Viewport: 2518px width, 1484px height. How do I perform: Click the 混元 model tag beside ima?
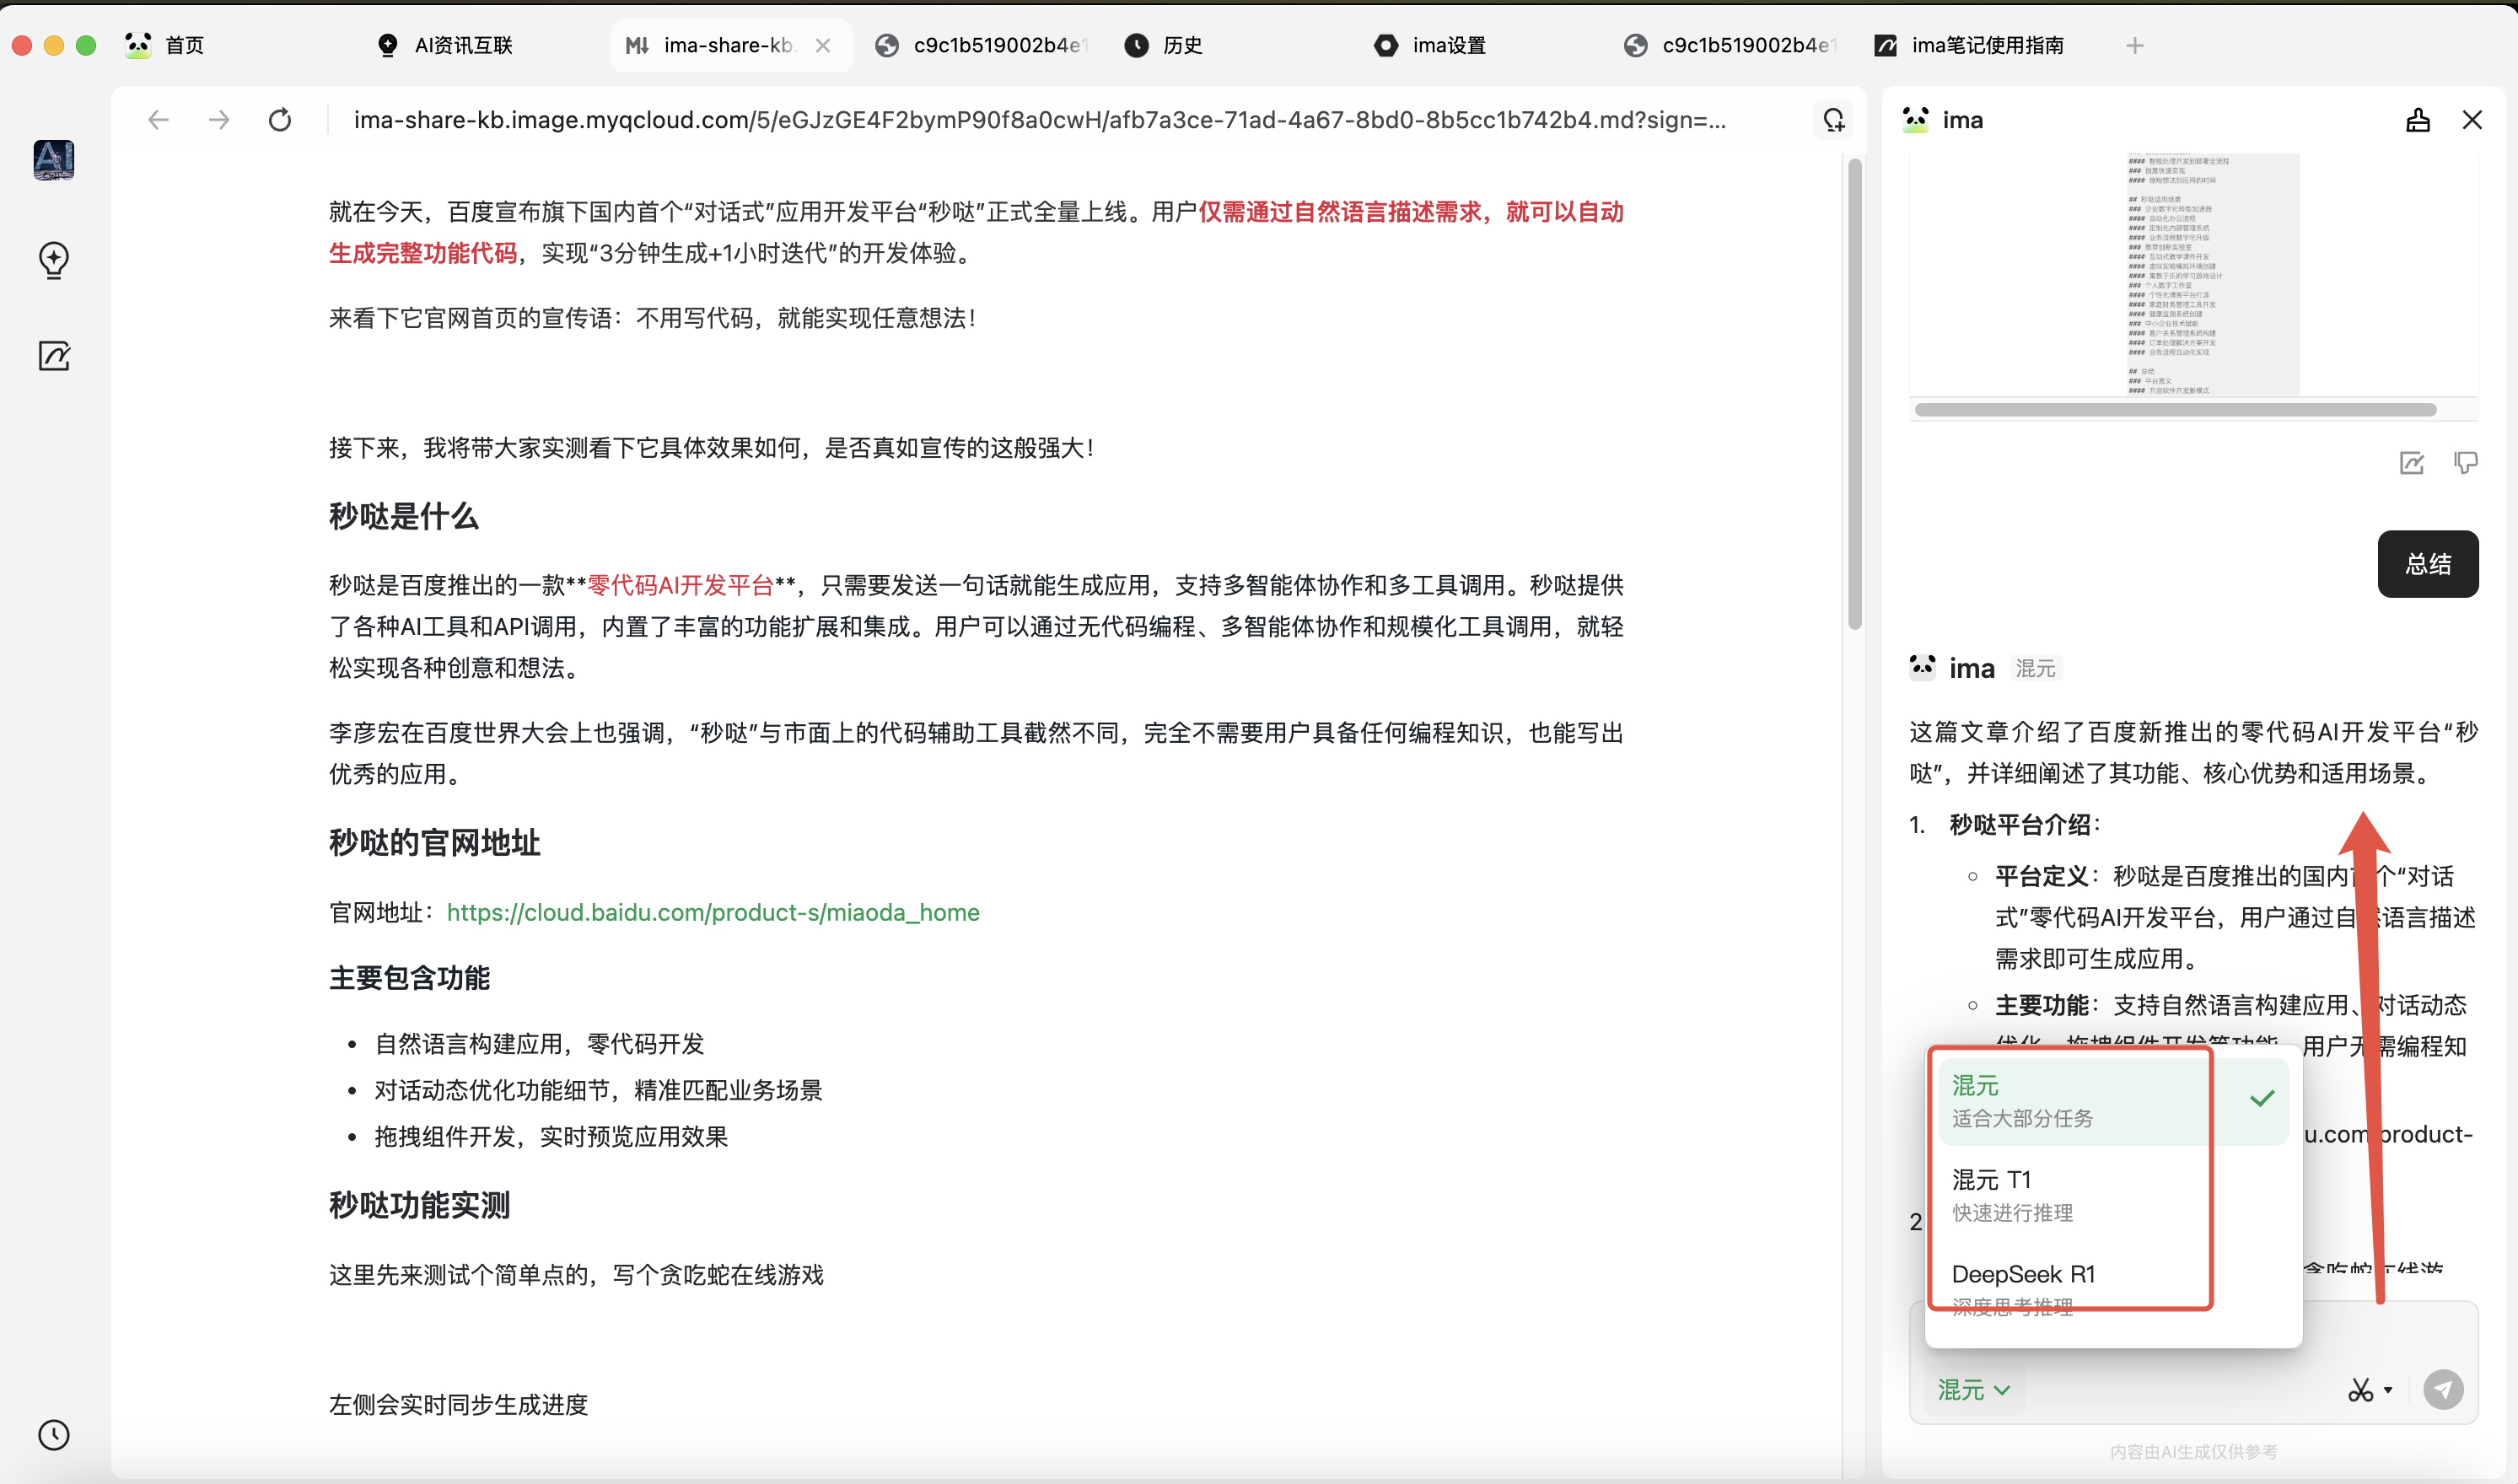[2035, 668]
